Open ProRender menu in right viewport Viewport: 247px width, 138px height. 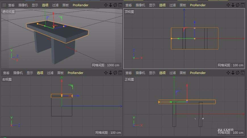click(x=75, y=73)
